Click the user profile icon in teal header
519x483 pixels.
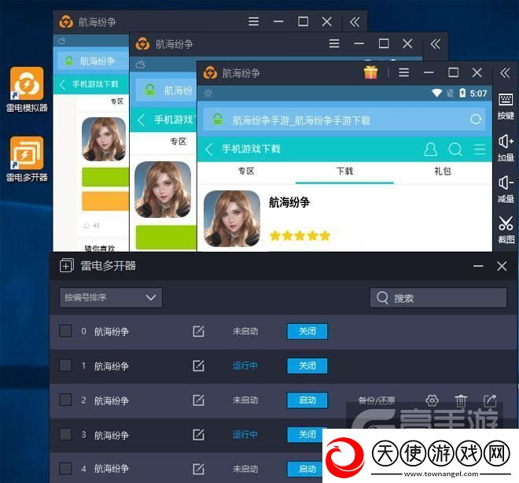pyautogui.click(x=430, y=149)
